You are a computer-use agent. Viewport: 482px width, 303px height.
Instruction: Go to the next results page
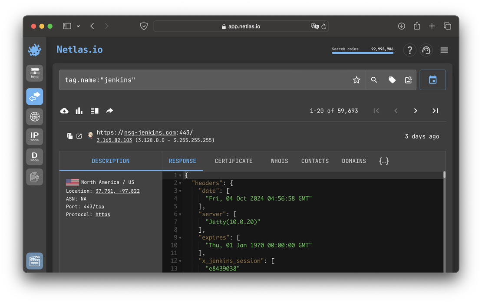tap(415, 111)
